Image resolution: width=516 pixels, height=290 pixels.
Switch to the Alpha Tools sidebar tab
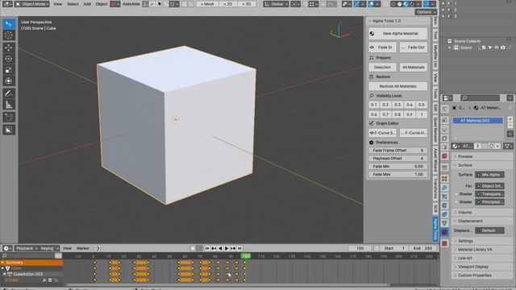[x=435, y=229]
